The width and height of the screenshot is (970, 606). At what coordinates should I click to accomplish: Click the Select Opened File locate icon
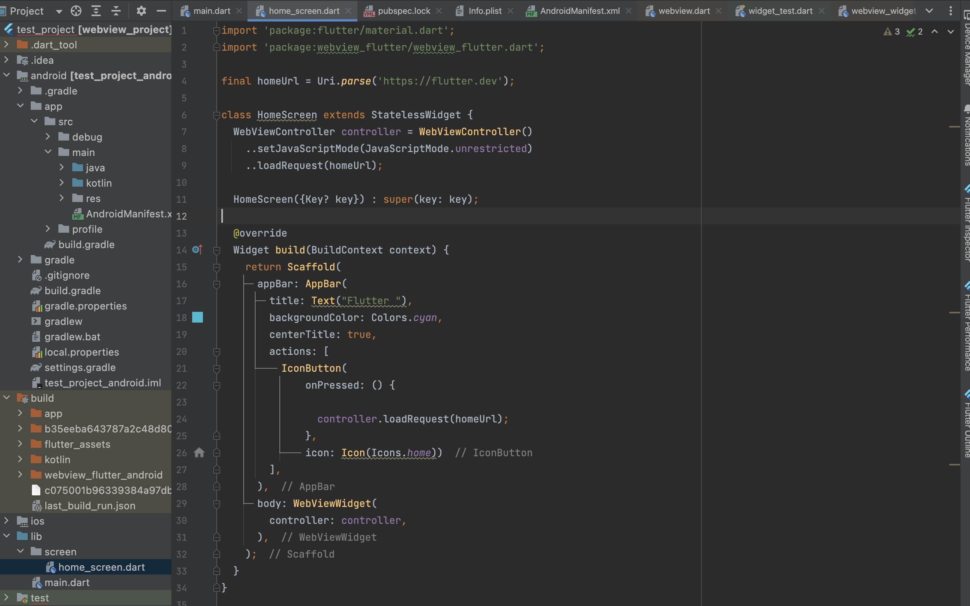pyautogui.click(x=76, y=11)
